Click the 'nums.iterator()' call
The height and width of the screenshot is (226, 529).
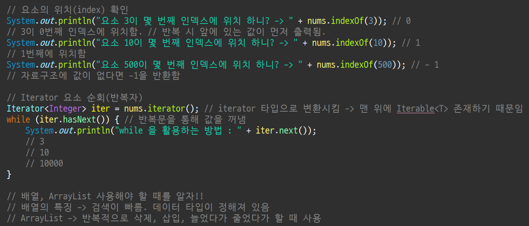159,108
